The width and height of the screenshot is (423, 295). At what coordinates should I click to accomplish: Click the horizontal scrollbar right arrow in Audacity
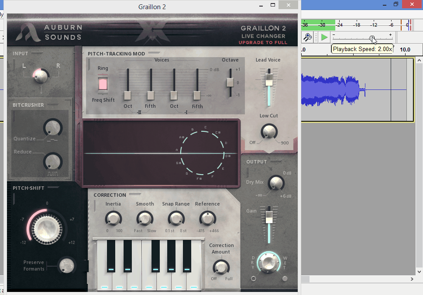[412, 279]
